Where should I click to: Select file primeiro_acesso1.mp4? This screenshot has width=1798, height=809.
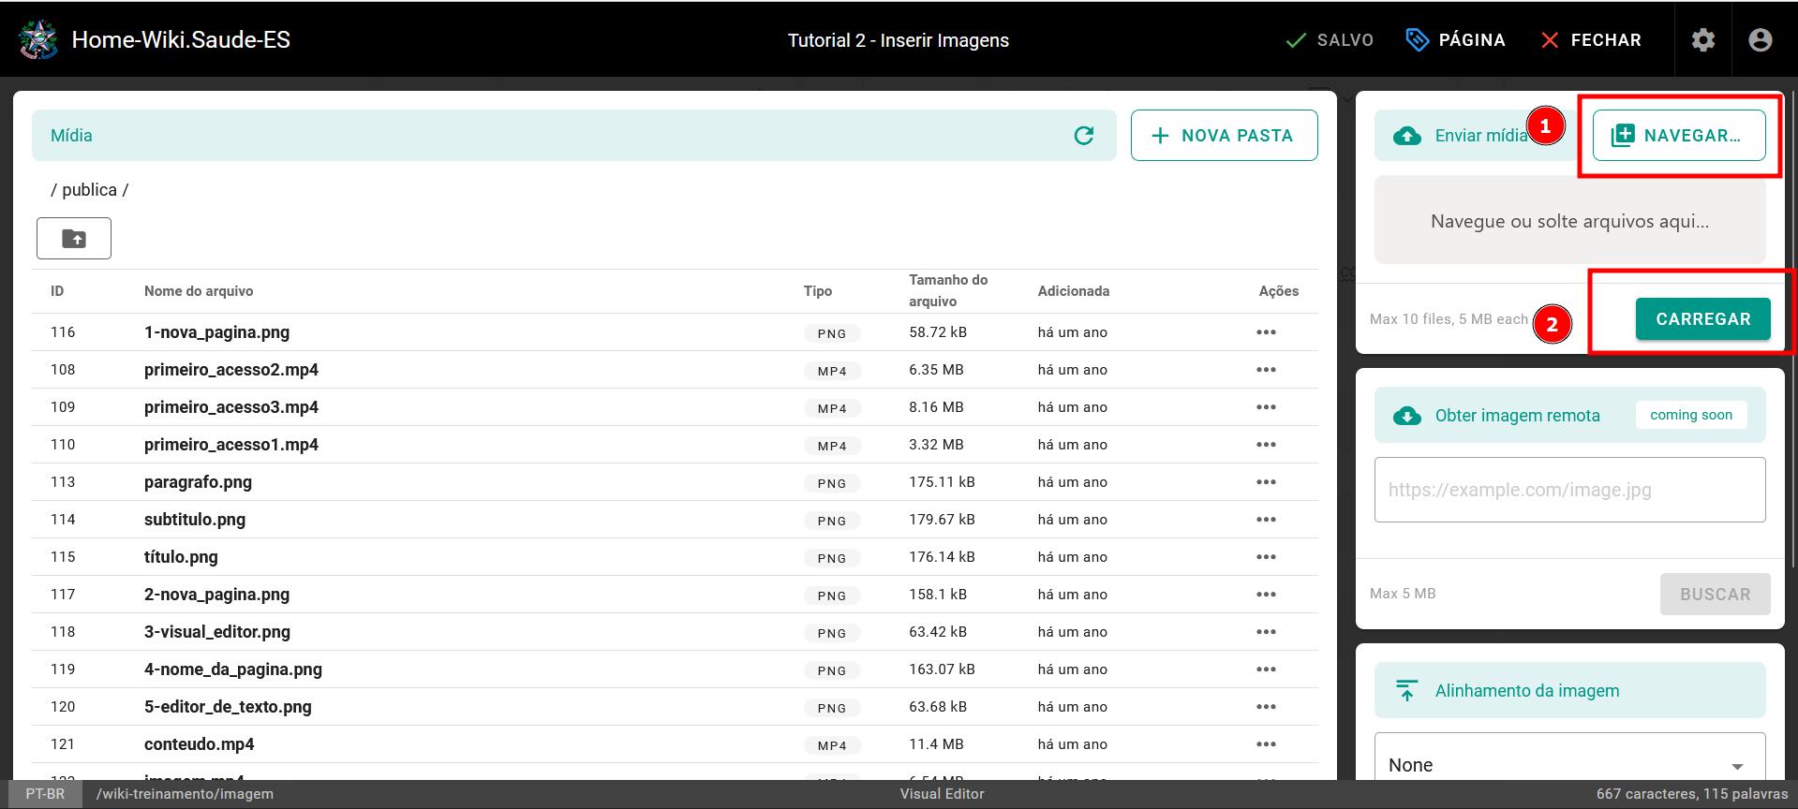(231, 445)
